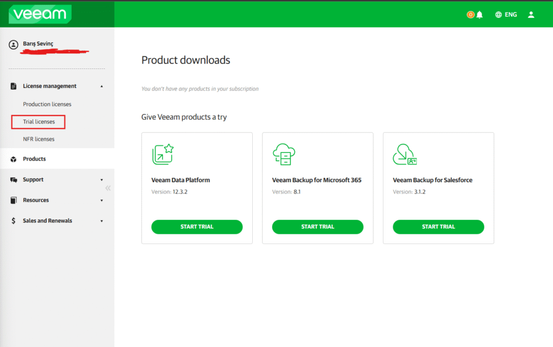
Task: Click the profile avatar next to Barış Sevinç
Action: point(14,45)
